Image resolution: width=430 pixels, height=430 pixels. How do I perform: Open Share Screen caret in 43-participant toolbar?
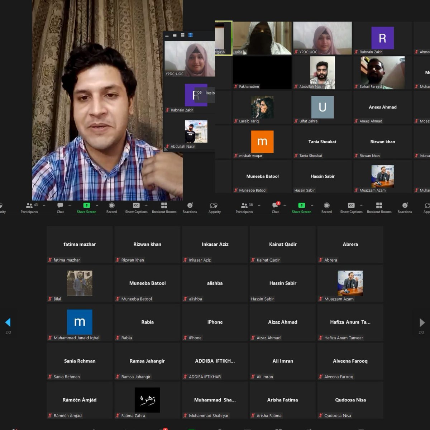tap(97, 205)
